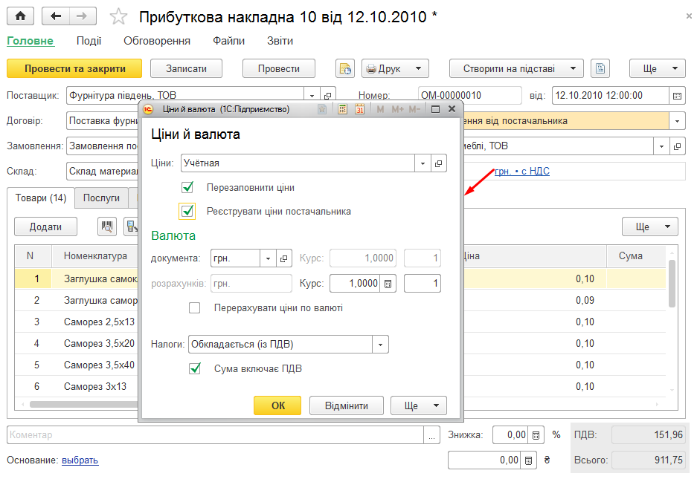
Task: Open the calendar picker for the date field
Action: 677,96
